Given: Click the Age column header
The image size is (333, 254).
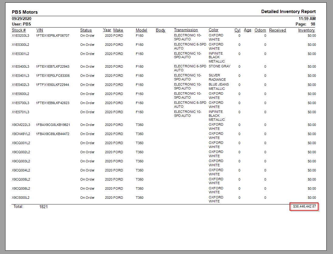Looking at the screenshot, I should (x=247, y=30).
